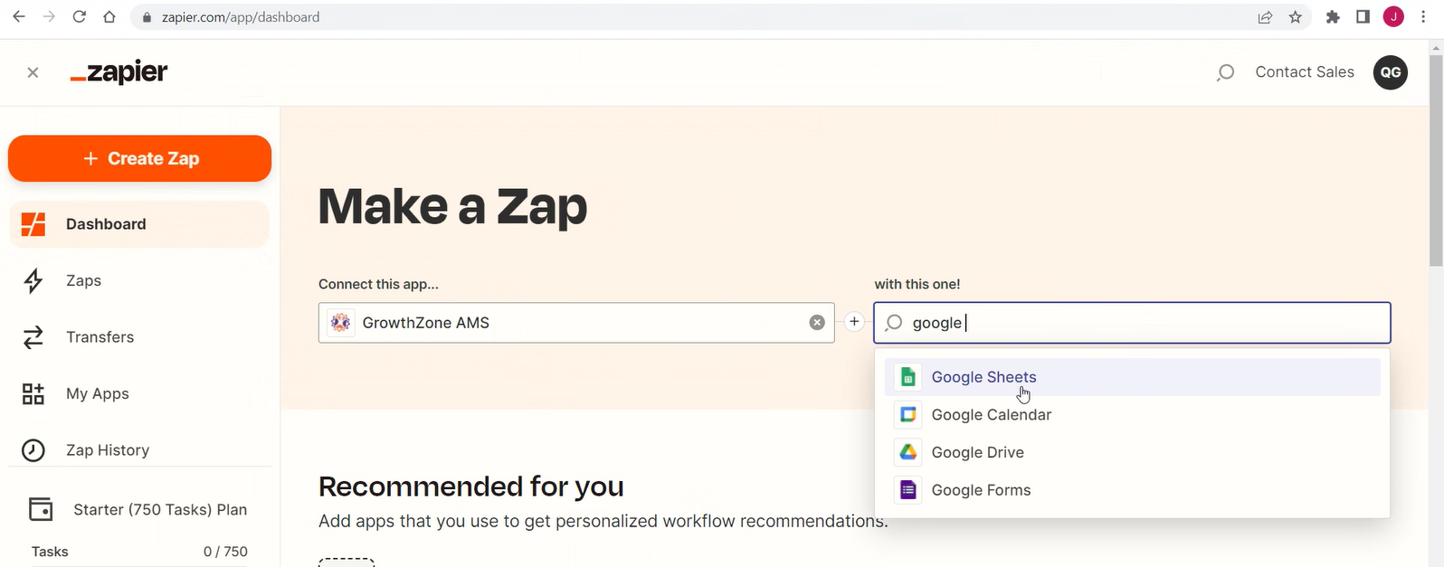Click the plus between app fields
Image resolution: width=1444 pixels, height=567 pixels.
[x=854, y=322]
